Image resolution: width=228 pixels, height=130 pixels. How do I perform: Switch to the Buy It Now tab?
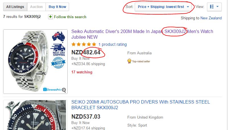point(57,7)
